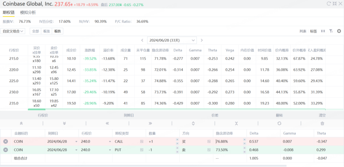
Task: Remove the COIN CALL leg
Action: pyautogui.click(x=6, y=142)
